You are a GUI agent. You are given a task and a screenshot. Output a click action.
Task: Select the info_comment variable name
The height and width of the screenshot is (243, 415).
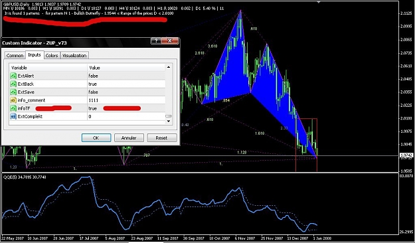31,100
